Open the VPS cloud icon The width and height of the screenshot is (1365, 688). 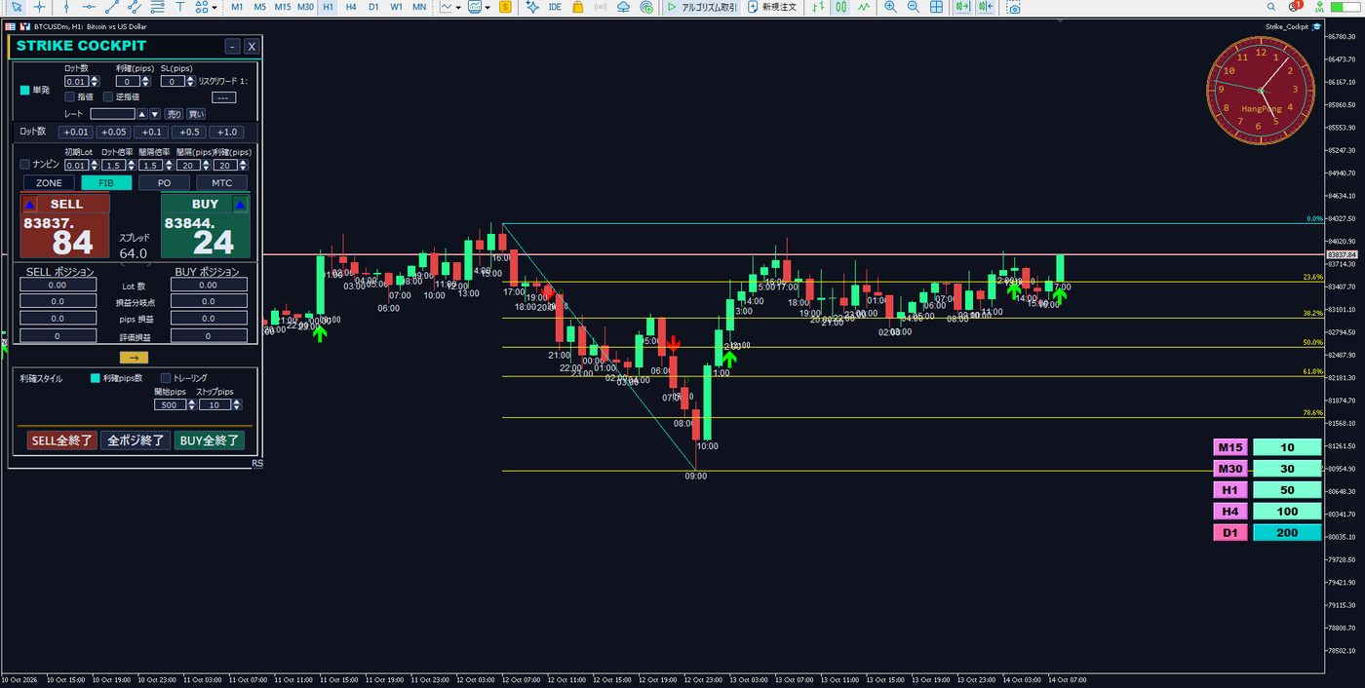click(x=624, y=7)
